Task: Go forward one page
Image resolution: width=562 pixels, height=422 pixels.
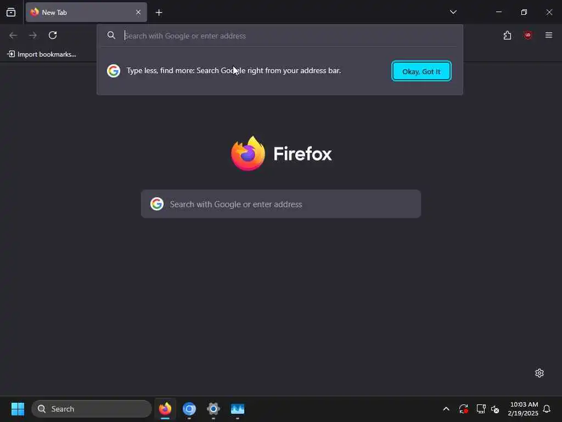Action: [x=33, y=35]
